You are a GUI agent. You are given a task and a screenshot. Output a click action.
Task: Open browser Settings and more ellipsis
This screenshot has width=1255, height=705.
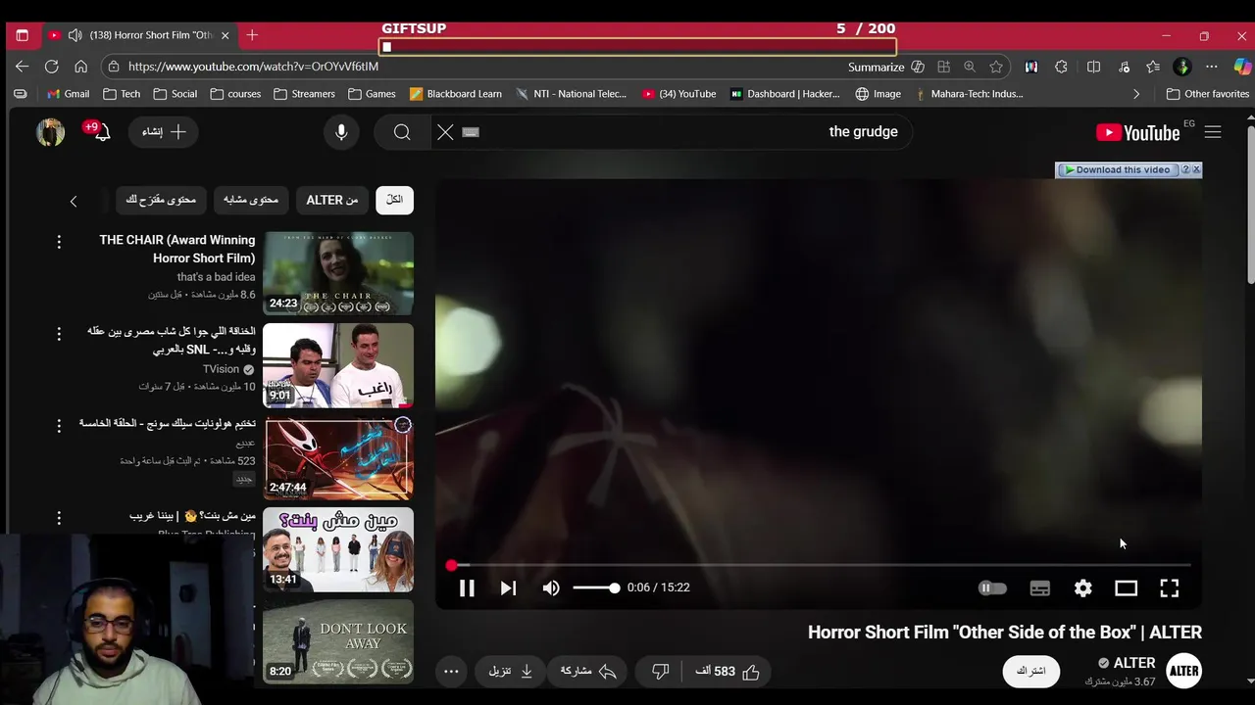point(1212,67)
